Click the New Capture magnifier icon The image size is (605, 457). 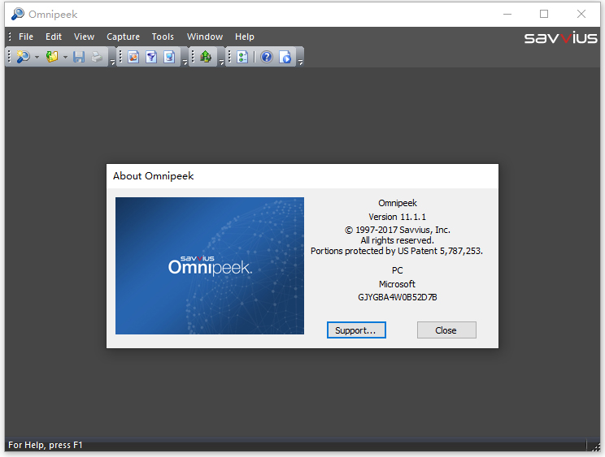[23, 57]
